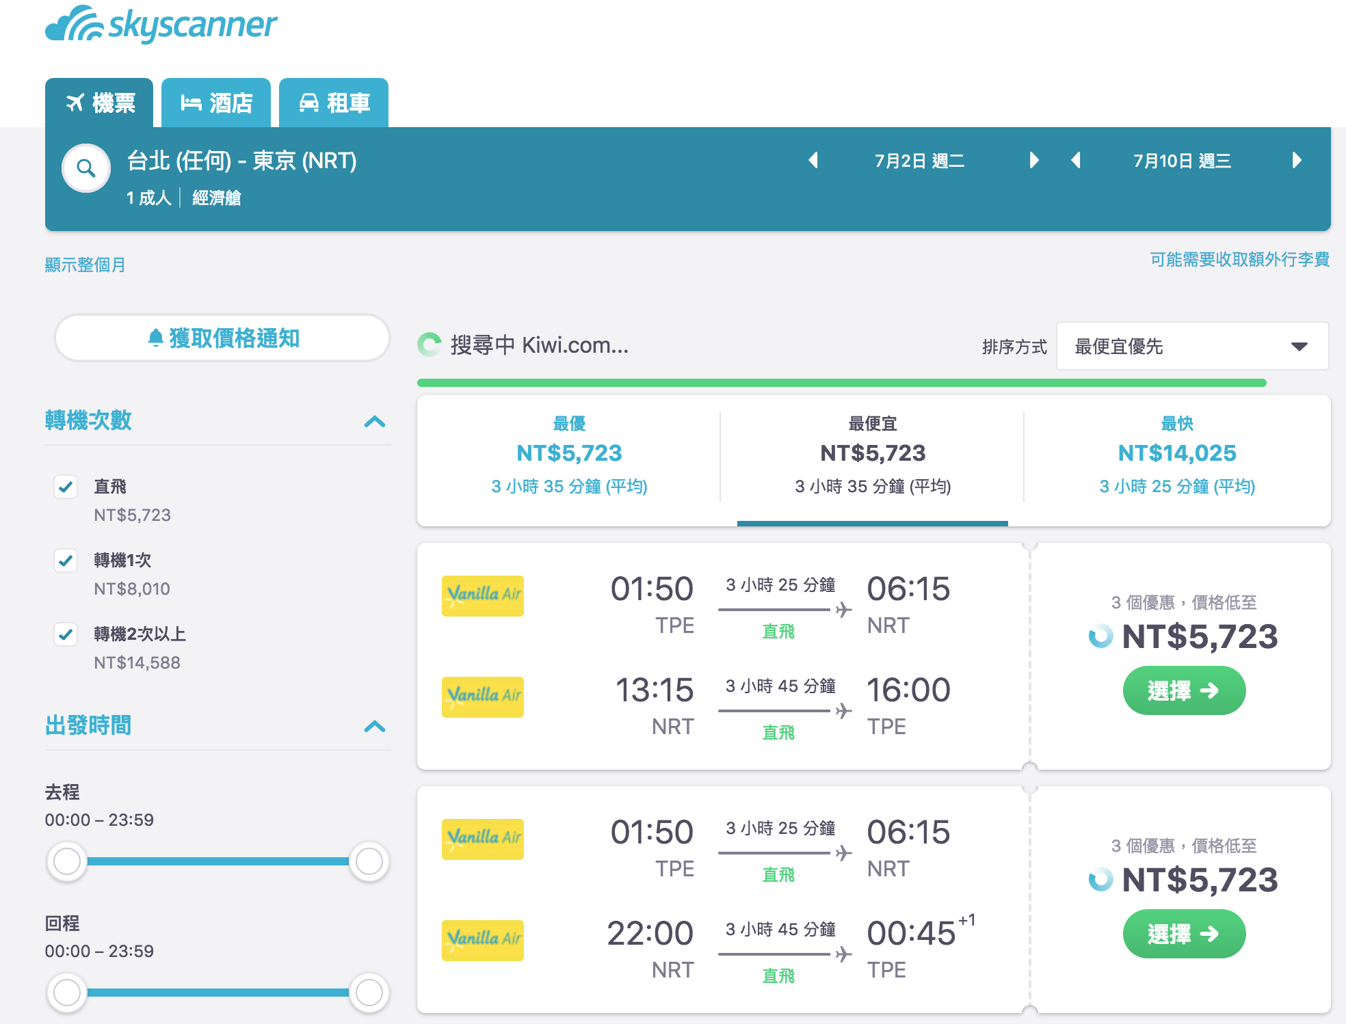Click 去程 slider left handle
This screenshot has height=1024, width=1346.
point(67,861)
